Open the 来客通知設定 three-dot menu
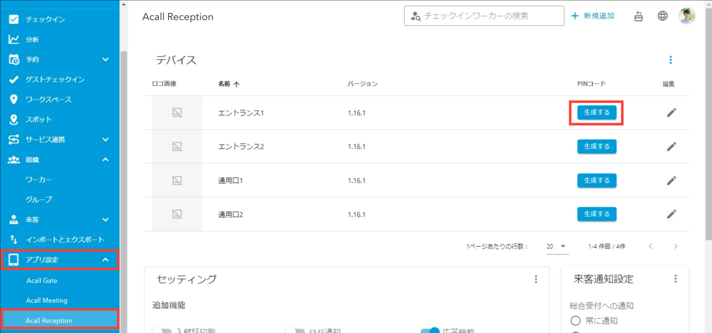The height and width of the screenshot is (333, 712). 675,279
